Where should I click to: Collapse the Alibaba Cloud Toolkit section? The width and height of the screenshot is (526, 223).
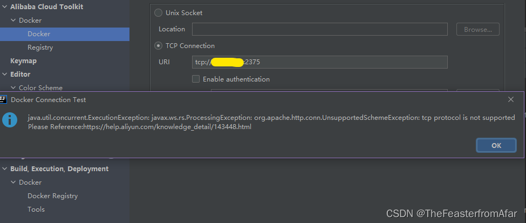(x=4, y=6)
